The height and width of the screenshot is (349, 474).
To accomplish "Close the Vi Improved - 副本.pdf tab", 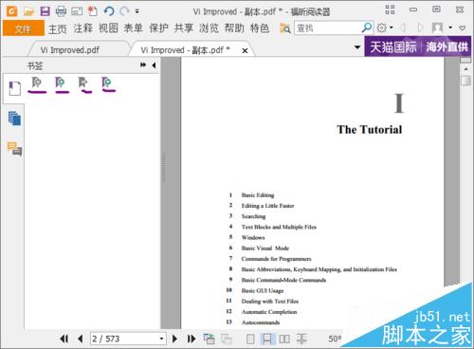I will 245,50.
